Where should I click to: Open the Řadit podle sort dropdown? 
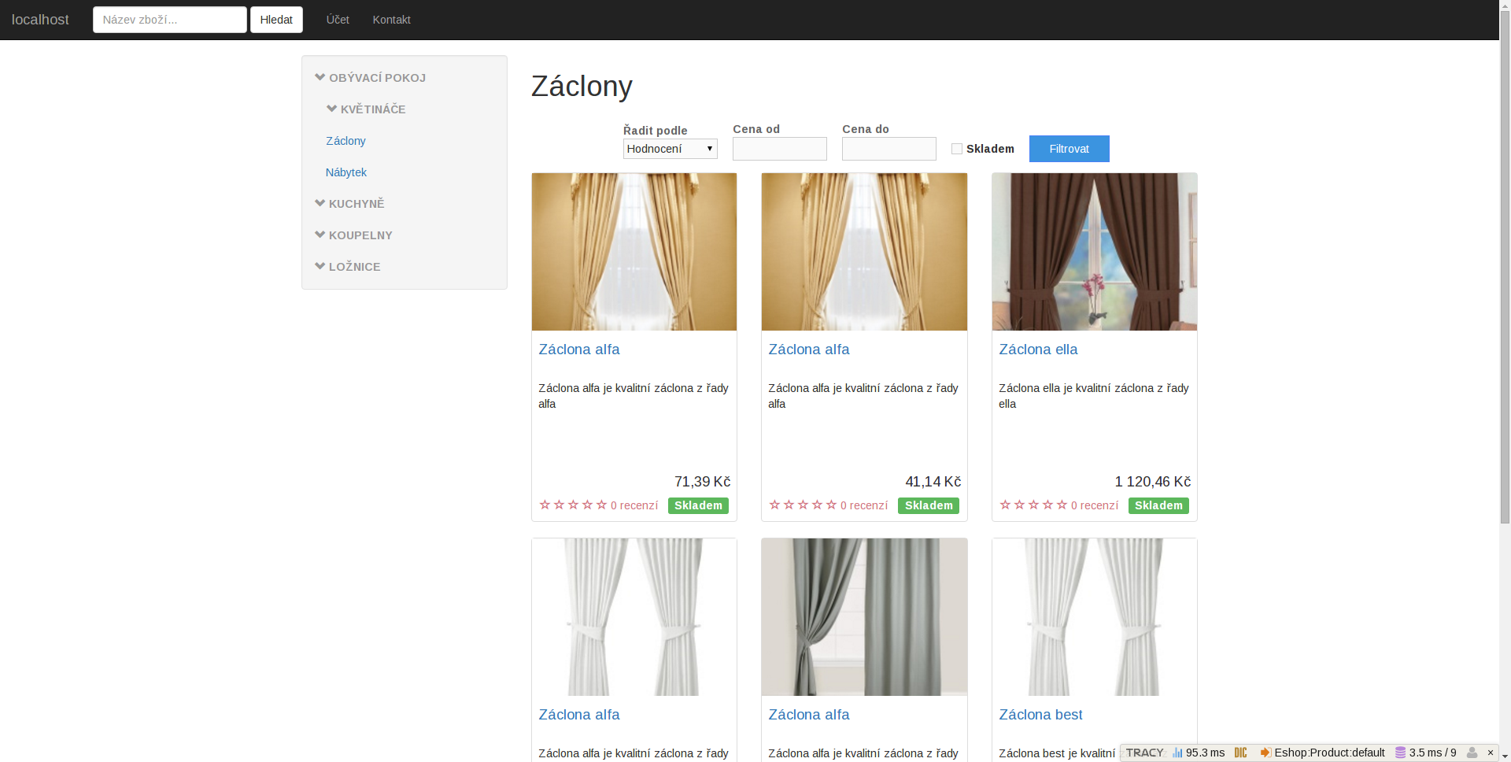click(x=670, y=149)
